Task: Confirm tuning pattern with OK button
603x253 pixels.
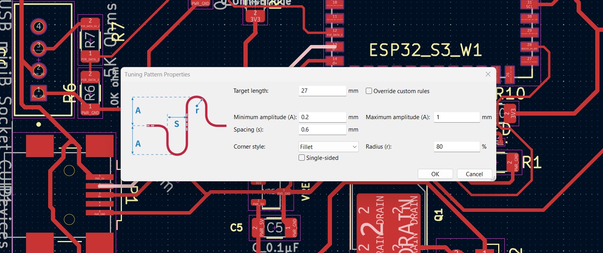Action: pos(435,174)
